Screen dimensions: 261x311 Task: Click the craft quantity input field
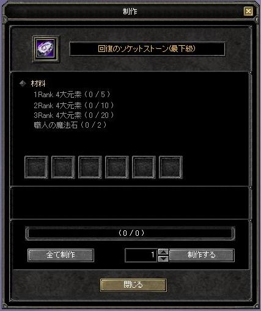141,255
